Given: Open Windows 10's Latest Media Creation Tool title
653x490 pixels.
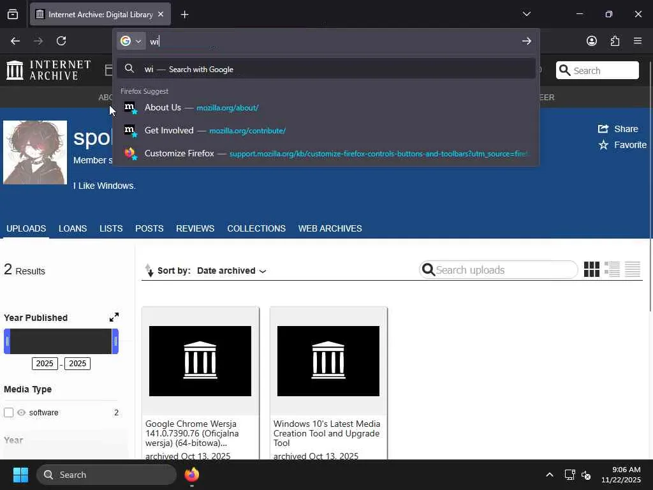Looking at the screenshot, I should point(327,433).
